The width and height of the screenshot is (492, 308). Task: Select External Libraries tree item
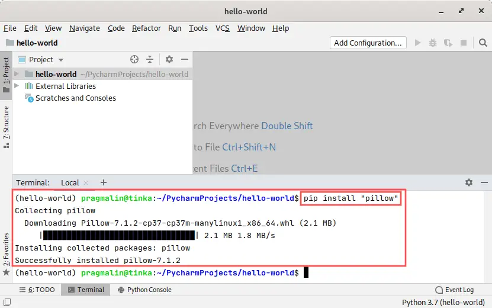pyautogui.click(x=66, y=86)
